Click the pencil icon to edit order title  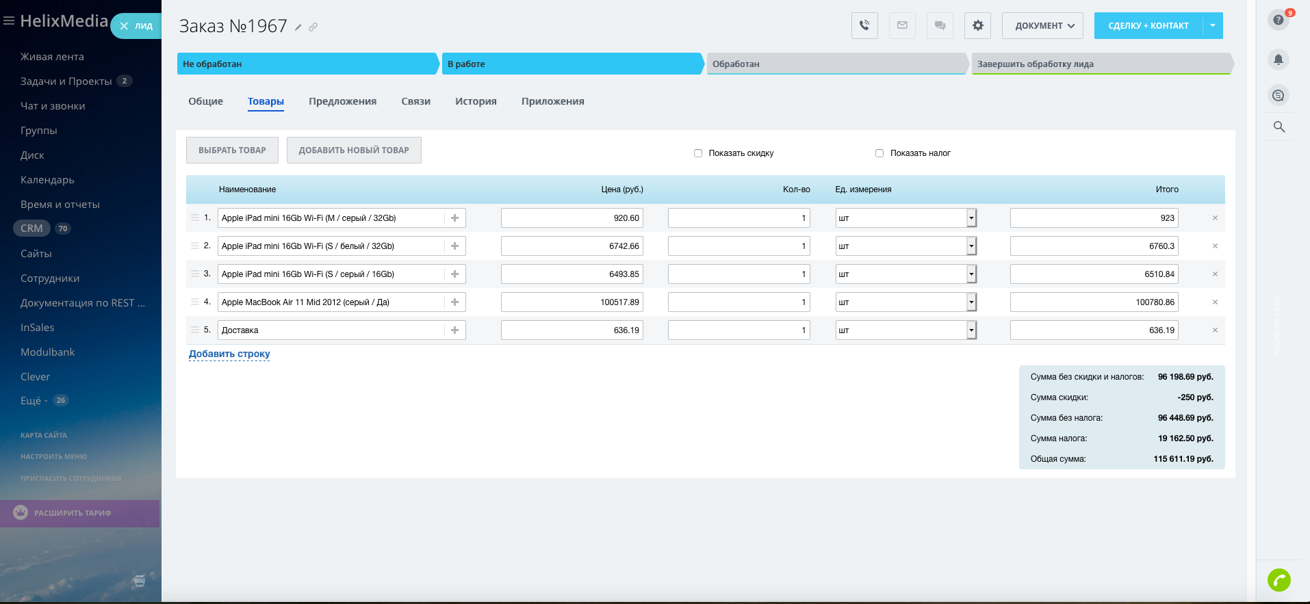tap(298, 27)
